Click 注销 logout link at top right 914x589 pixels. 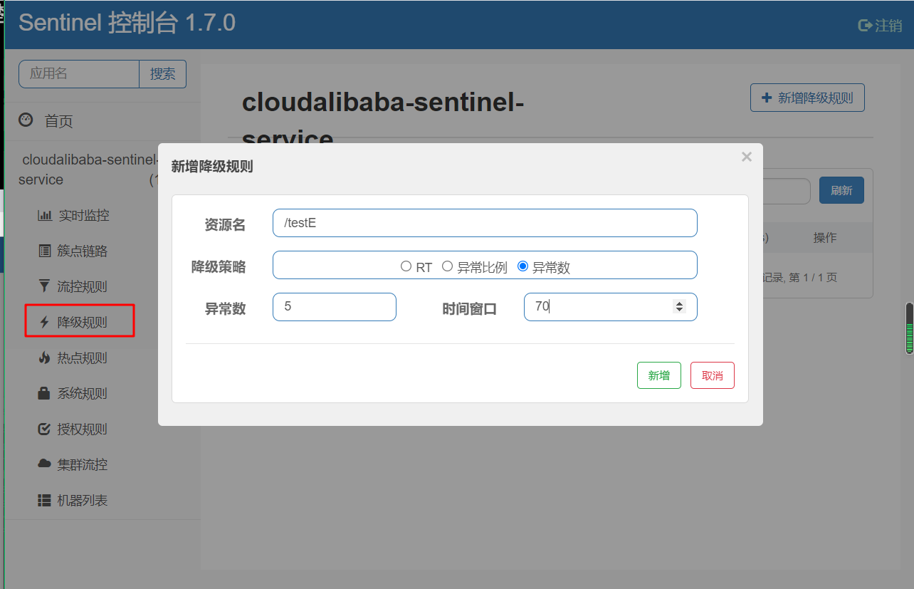tap(881, 26)
